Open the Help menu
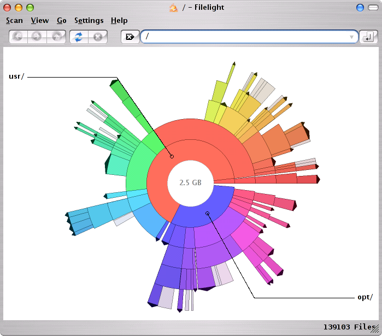This screenshot has height=336, width=382. (x=119, y=20)
